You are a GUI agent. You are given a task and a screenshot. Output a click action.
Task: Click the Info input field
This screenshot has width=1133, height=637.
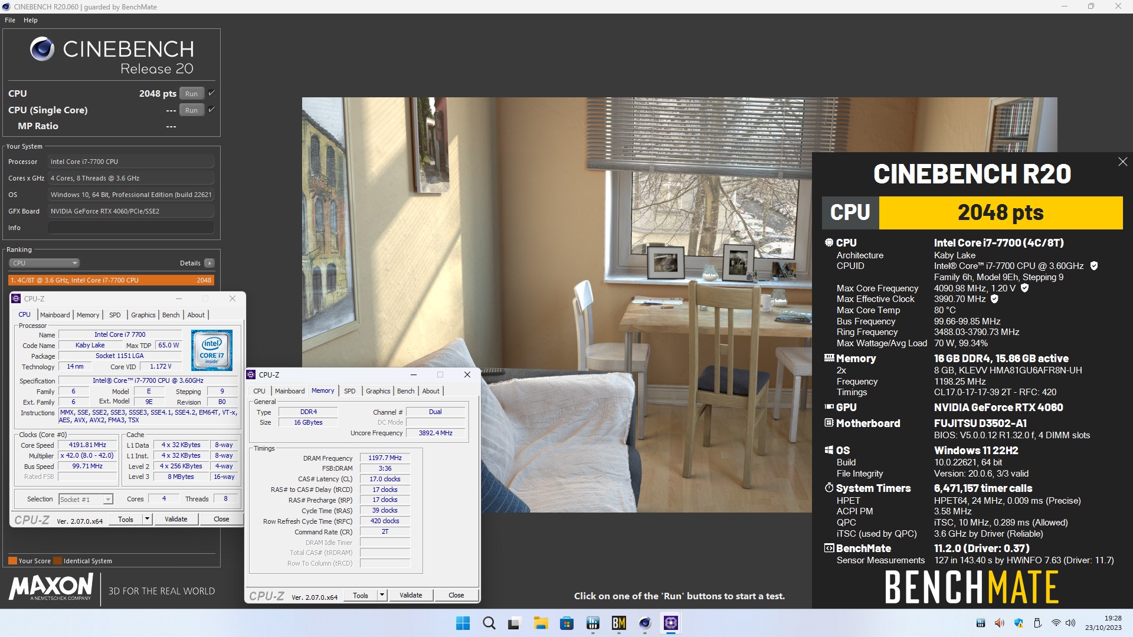tap(131, 228)
